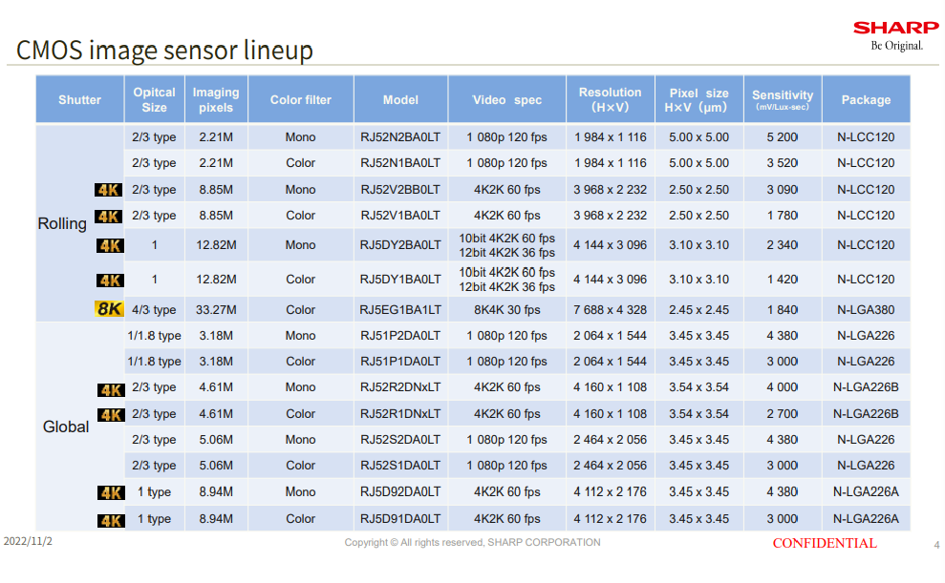
Task: Click the SHARP logo at top right
Action: click(895, 29)
